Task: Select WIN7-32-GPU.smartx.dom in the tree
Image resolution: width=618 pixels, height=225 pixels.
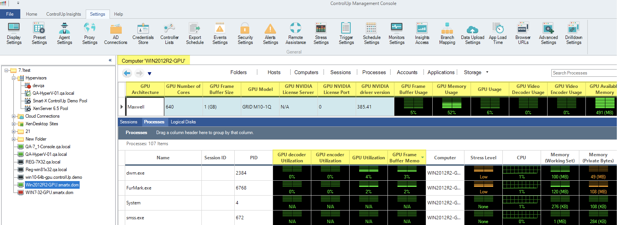Action: coord(49,193)
